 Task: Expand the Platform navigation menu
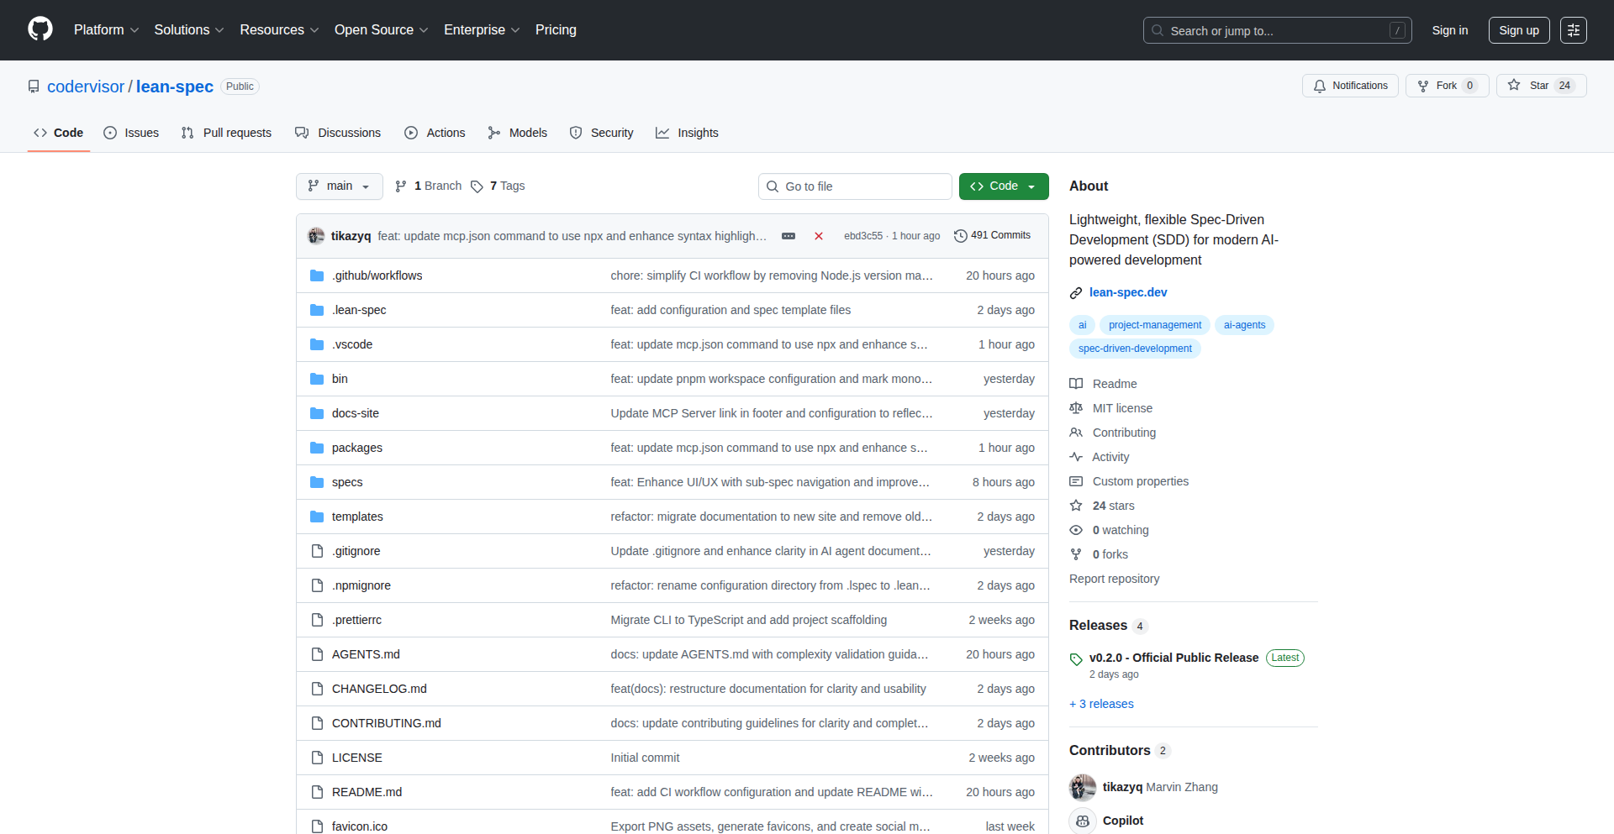coord(106,30)
